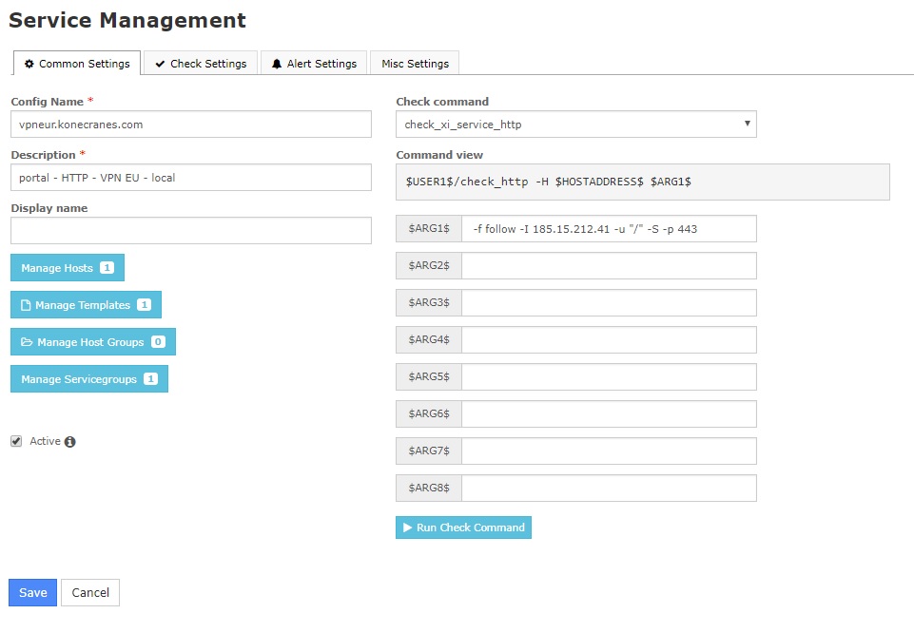Switch to the Check Settings tab

pyautogui.click(x=201, y=64)
